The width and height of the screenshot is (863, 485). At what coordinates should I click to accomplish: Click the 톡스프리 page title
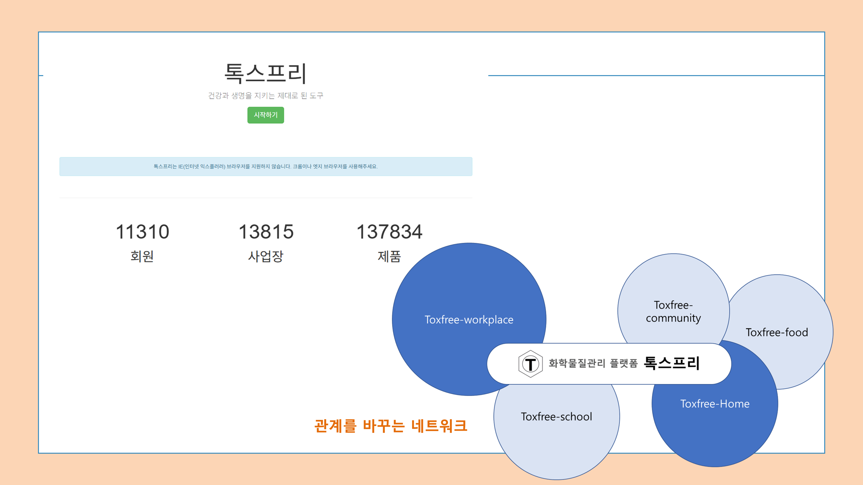[x=265, y=73]
